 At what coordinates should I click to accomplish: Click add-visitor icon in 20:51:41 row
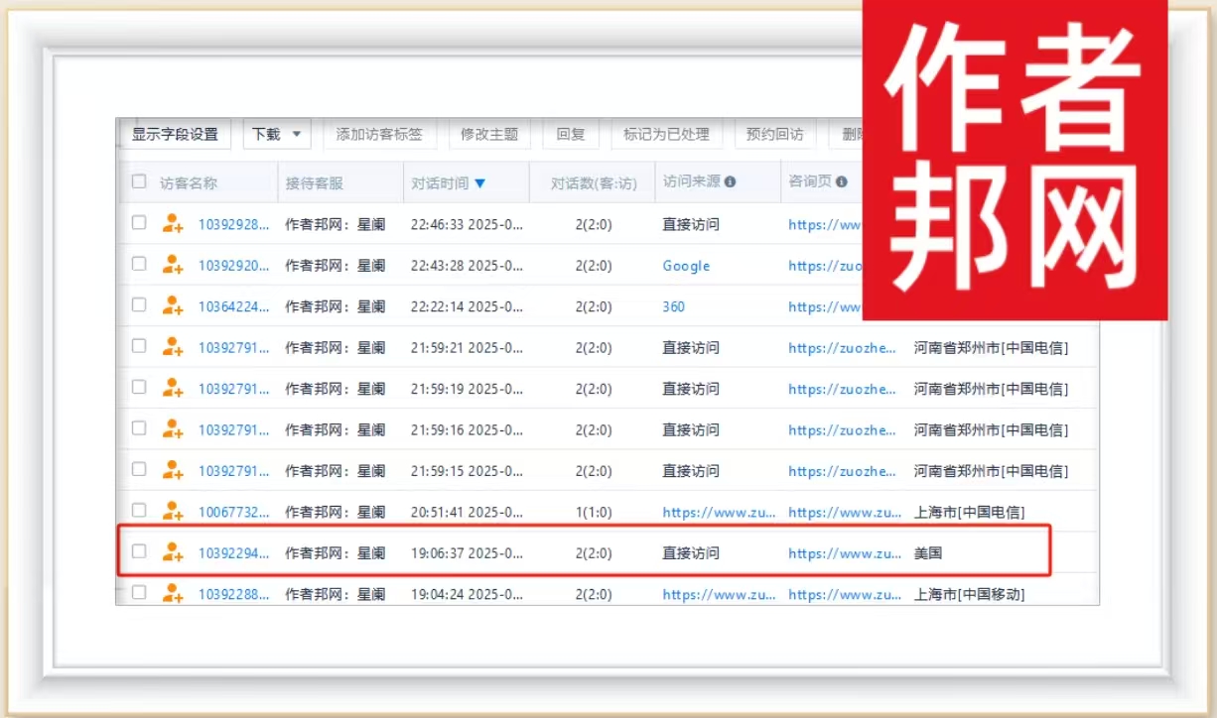(x=173, y=512)
